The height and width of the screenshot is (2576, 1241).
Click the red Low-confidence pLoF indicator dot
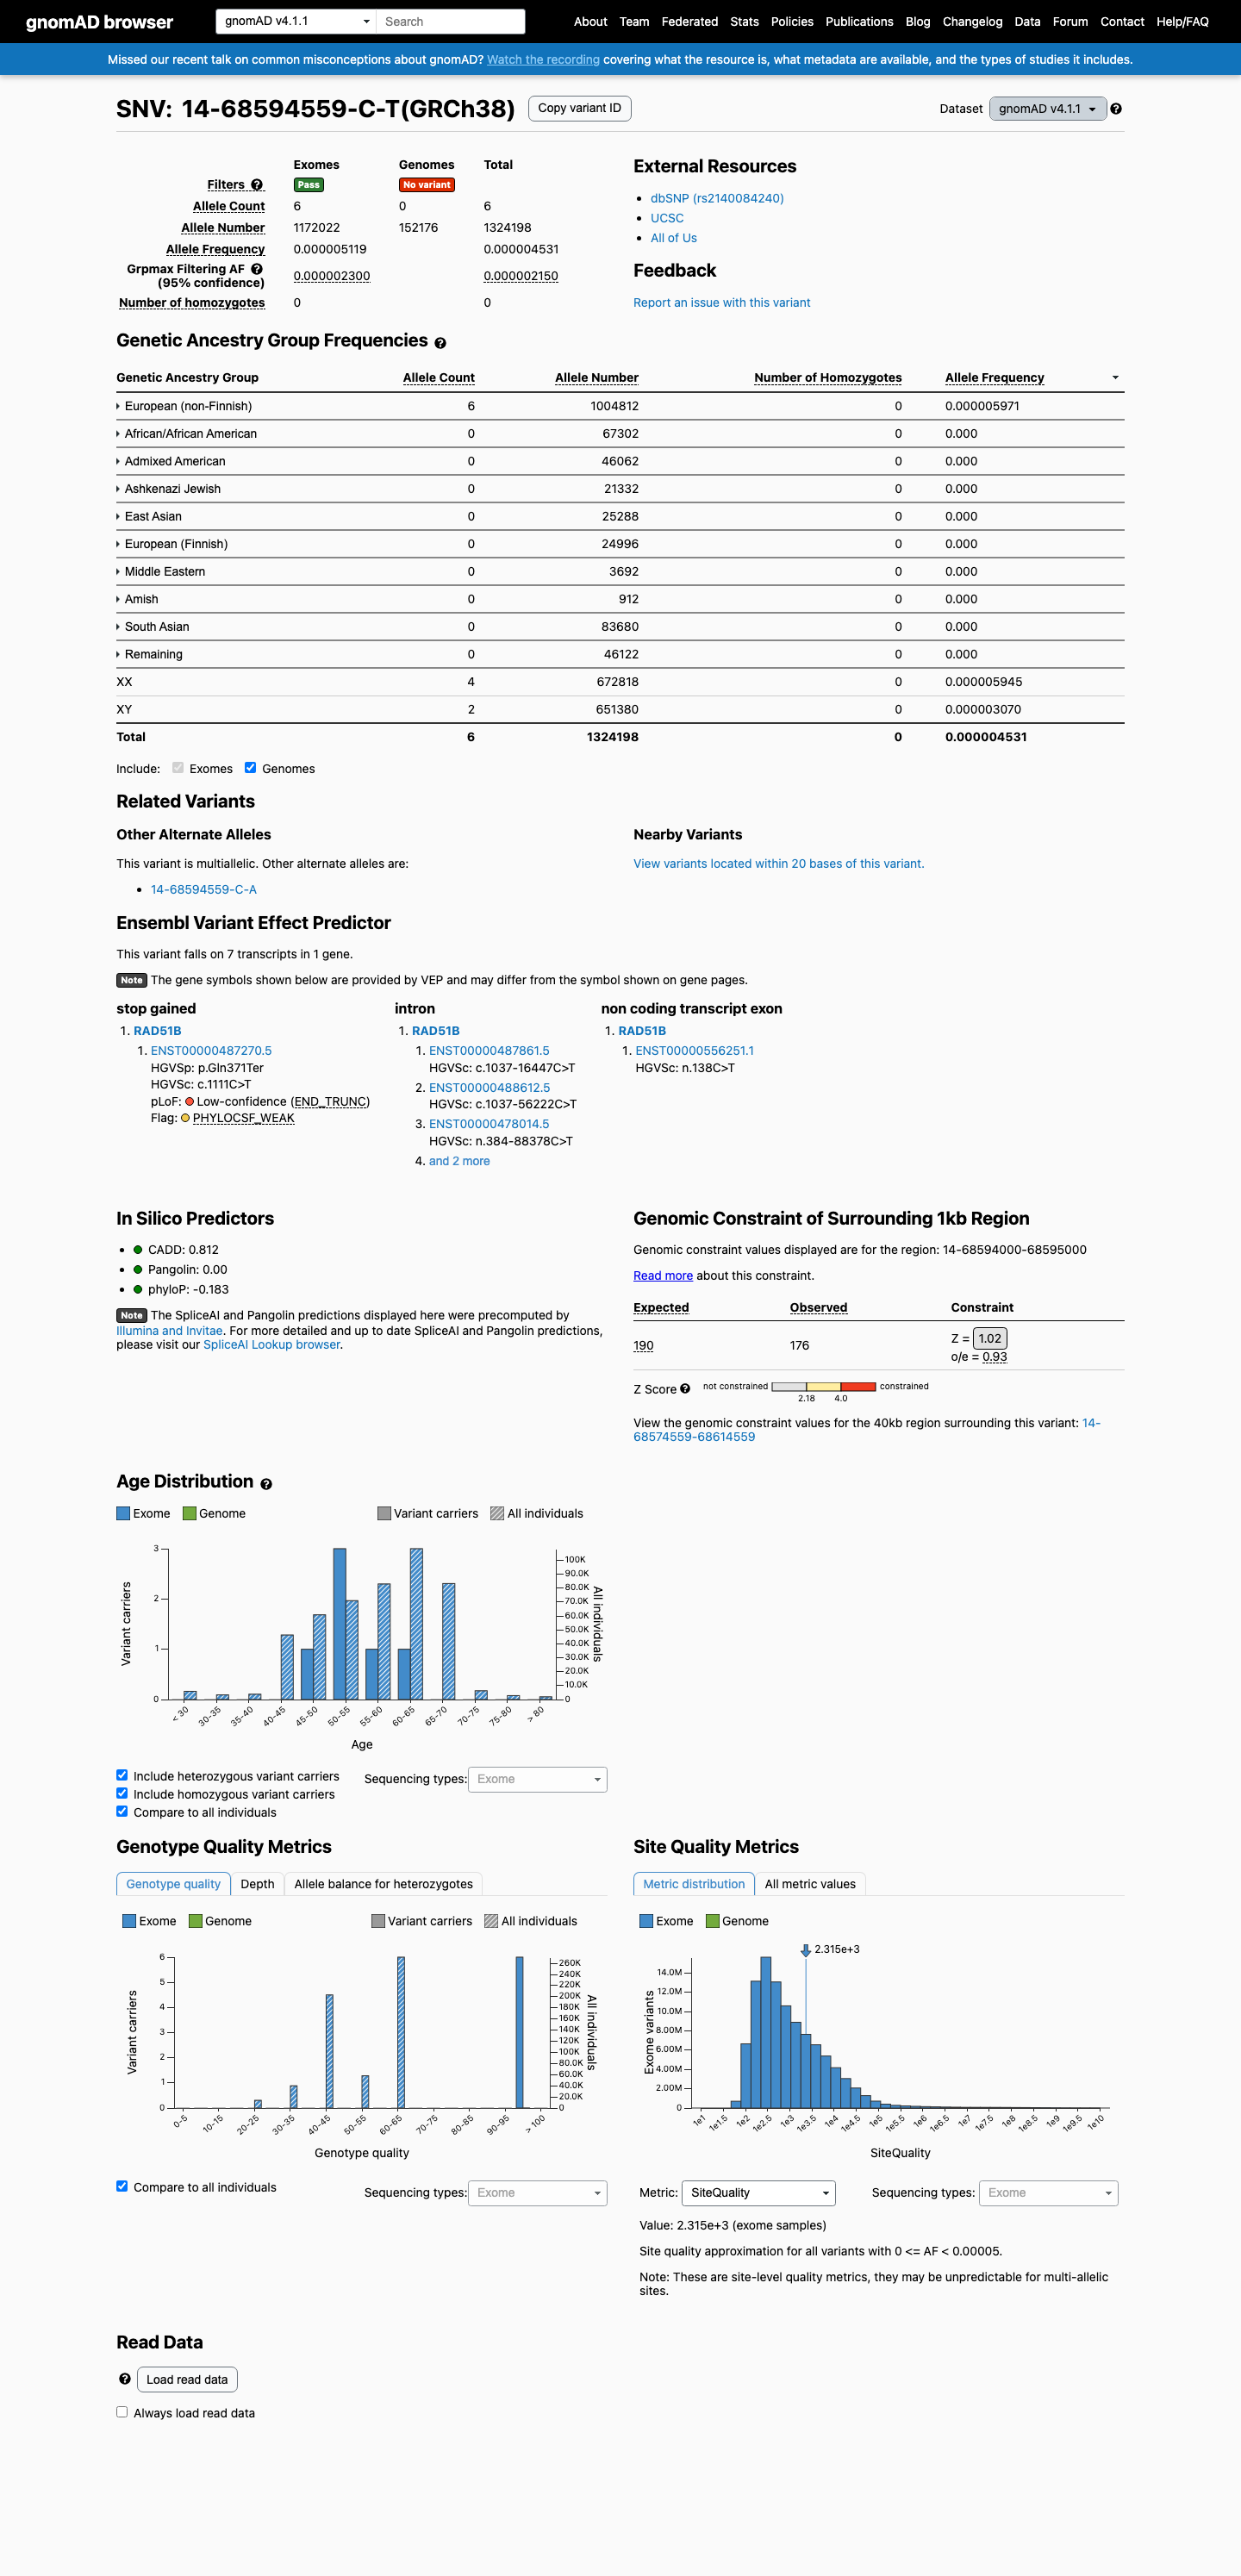[189, 1102]
